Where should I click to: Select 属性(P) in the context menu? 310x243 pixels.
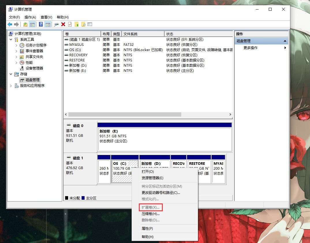[x=147, y=228]
